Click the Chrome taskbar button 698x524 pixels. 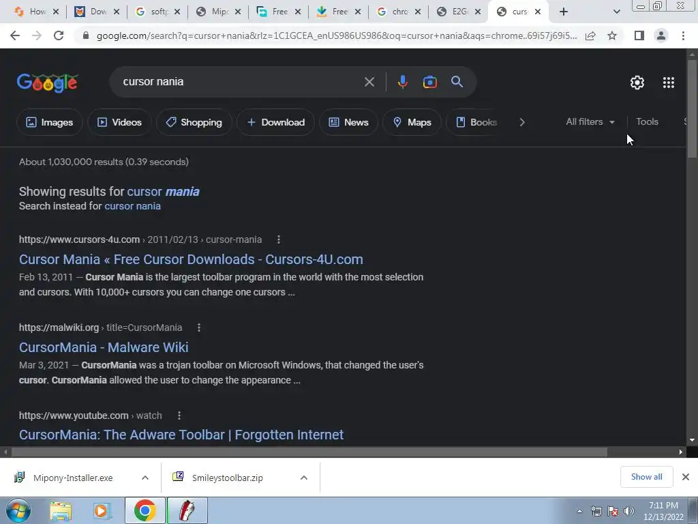pos(145,510)
